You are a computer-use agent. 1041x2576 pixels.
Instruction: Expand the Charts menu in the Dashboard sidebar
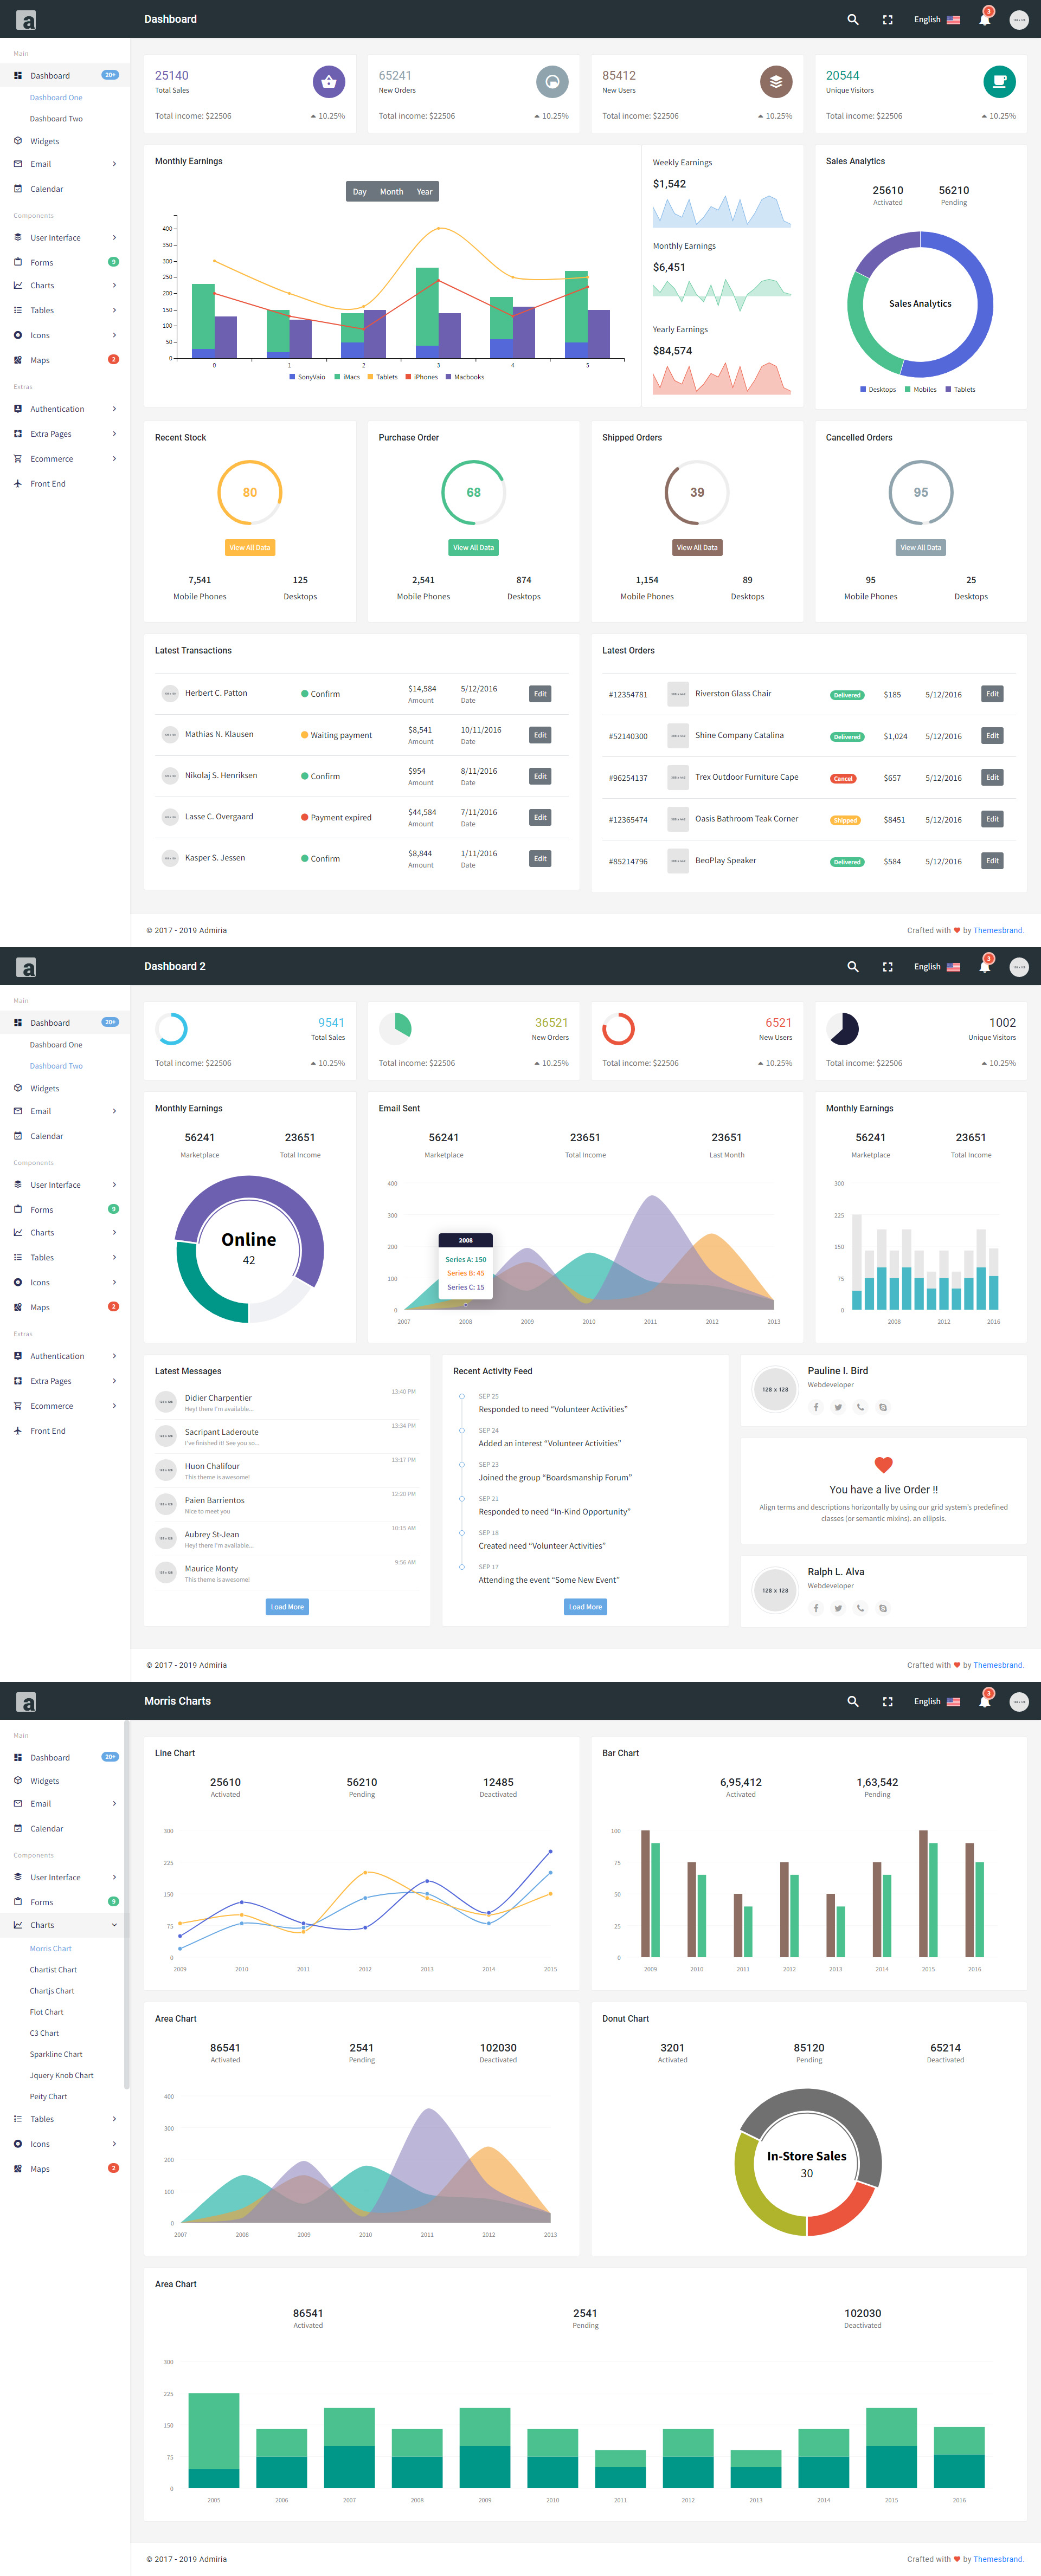(x=65, y=286)
